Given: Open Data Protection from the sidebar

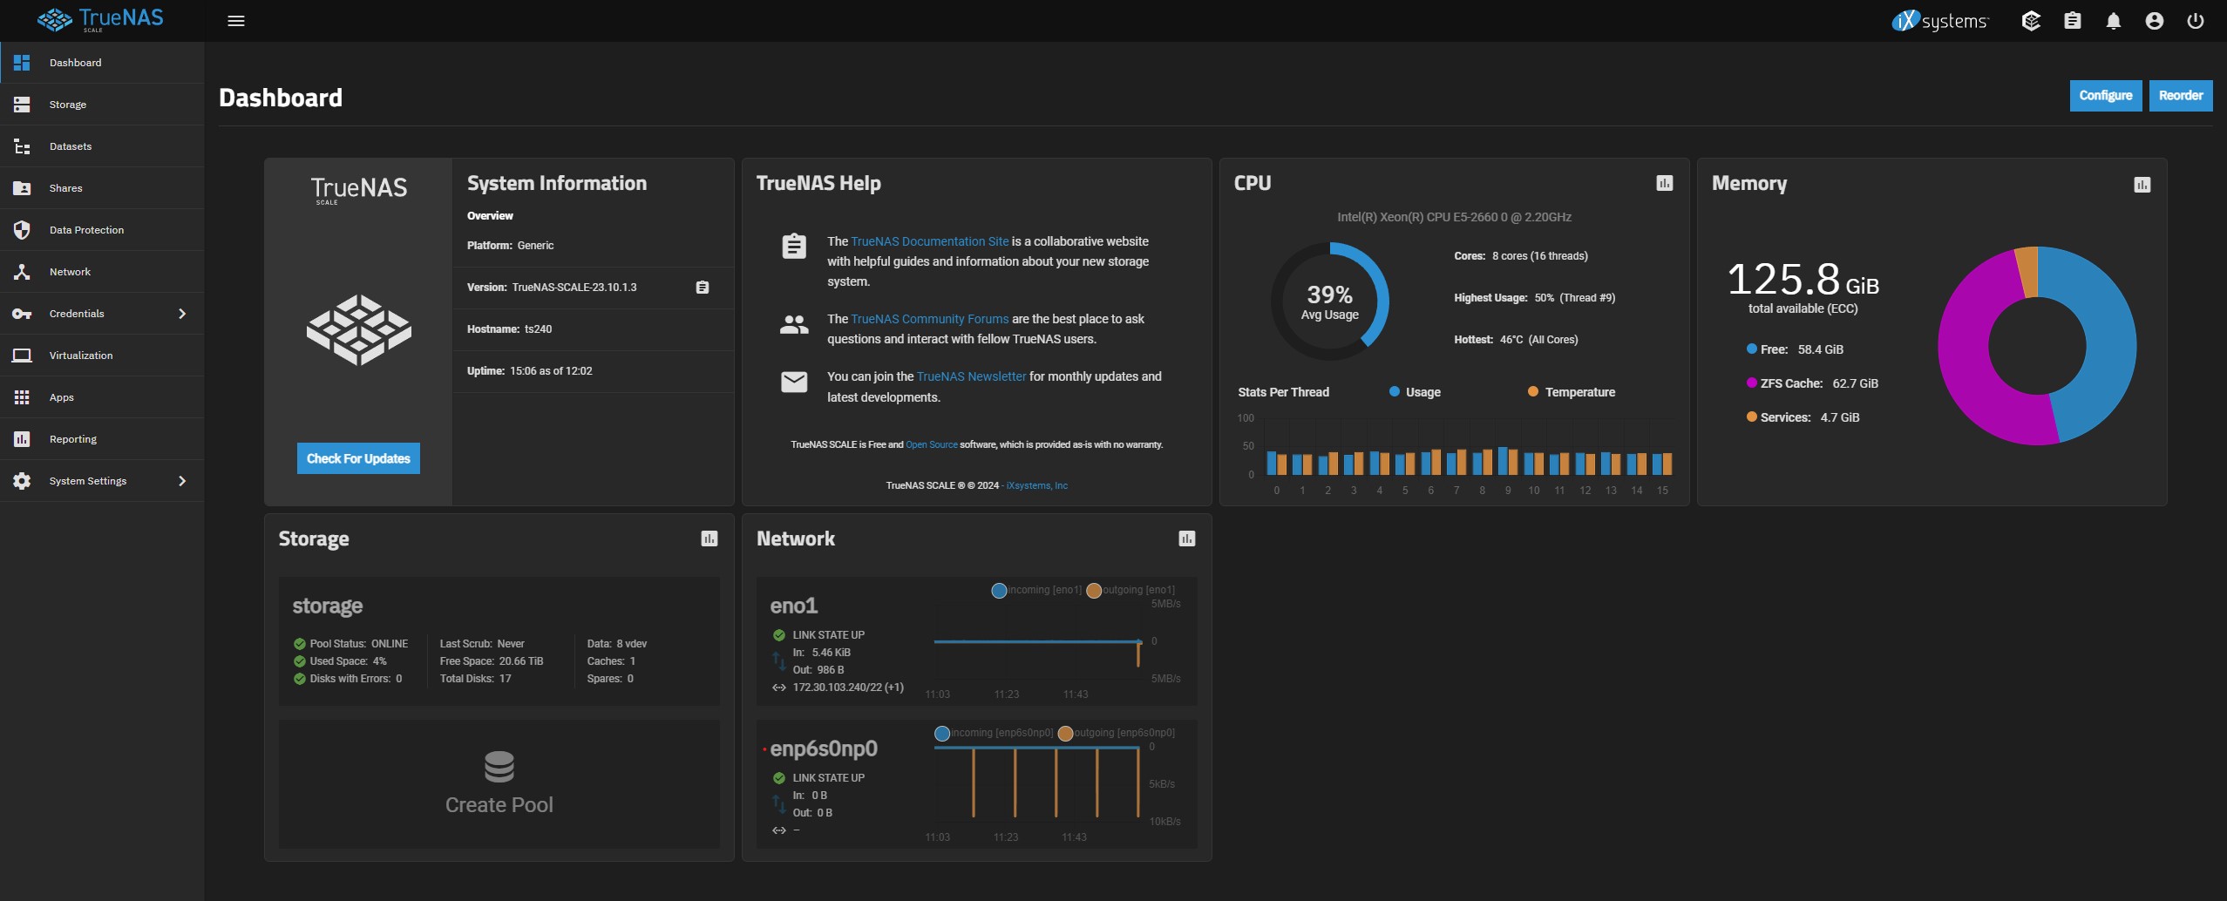Looking at the screenshot, I should tap(102, 230).
